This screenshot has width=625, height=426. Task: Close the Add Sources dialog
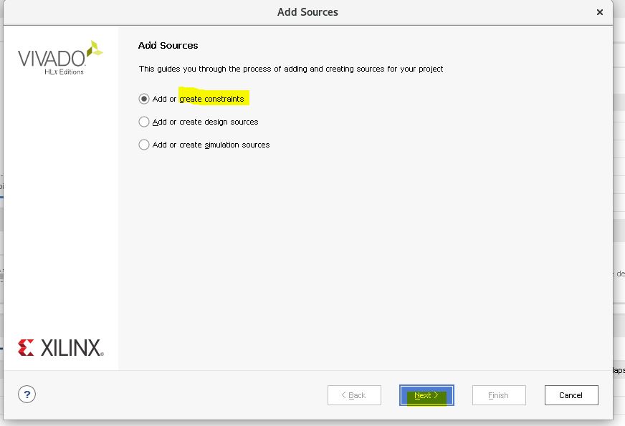click(599, 12)
